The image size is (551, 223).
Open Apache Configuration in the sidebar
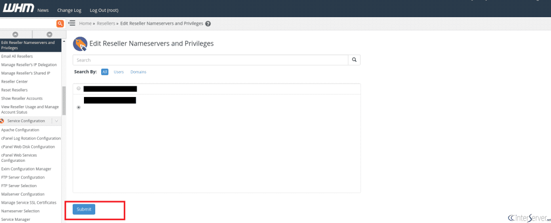point(20,130)
